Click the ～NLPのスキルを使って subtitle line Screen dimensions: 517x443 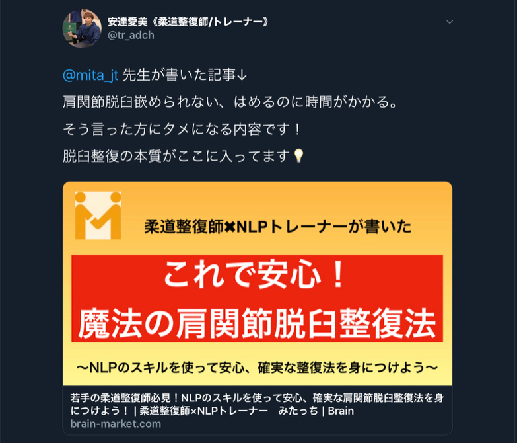(x=257, y=368)
